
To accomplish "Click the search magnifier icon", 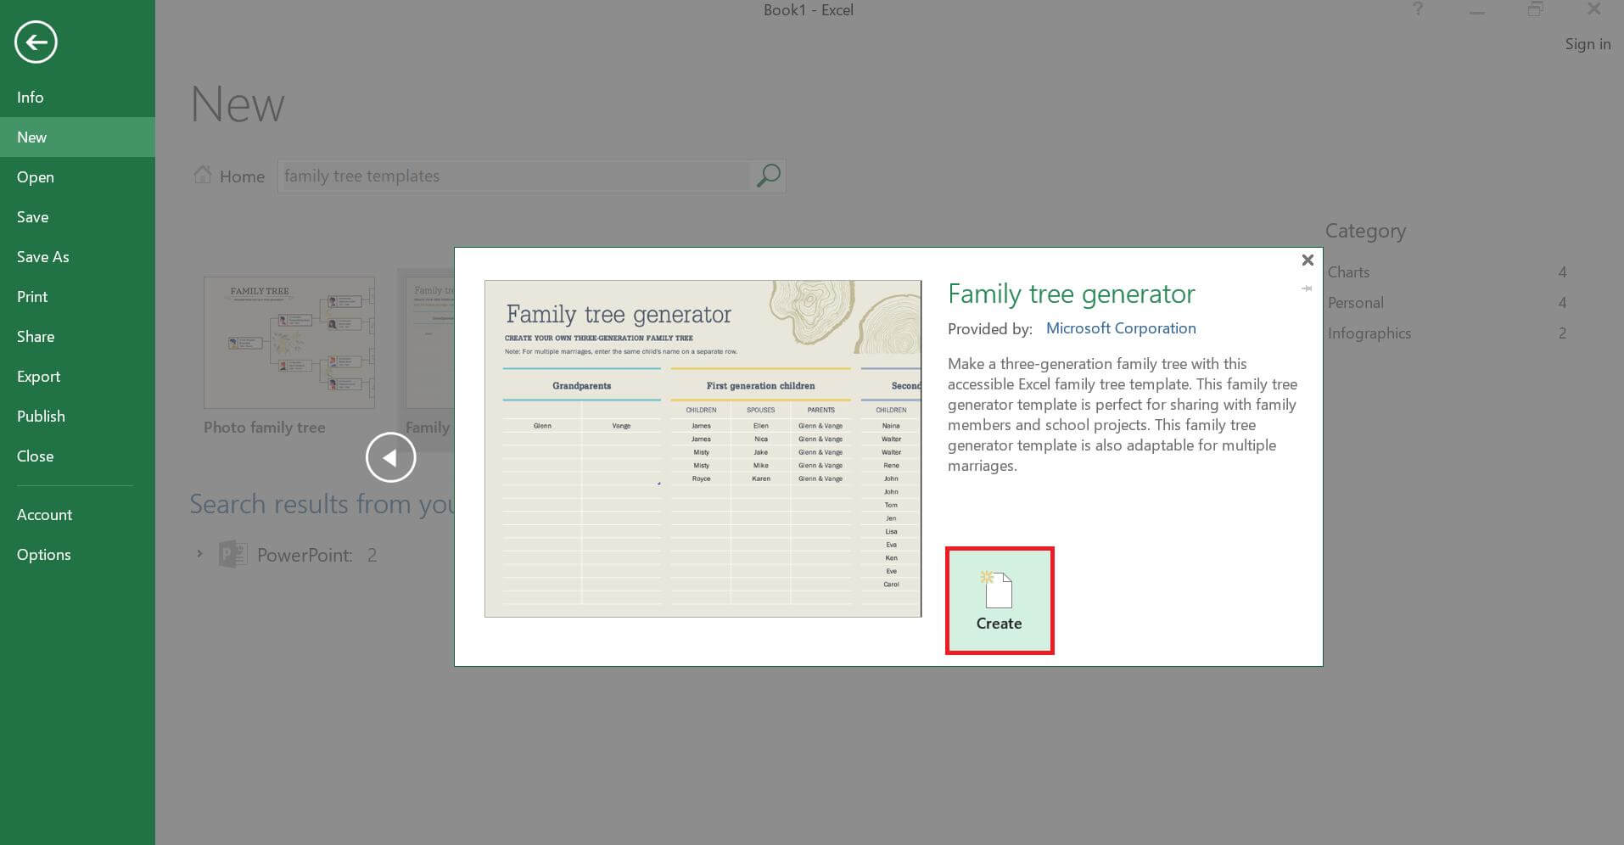I will 766,176.
